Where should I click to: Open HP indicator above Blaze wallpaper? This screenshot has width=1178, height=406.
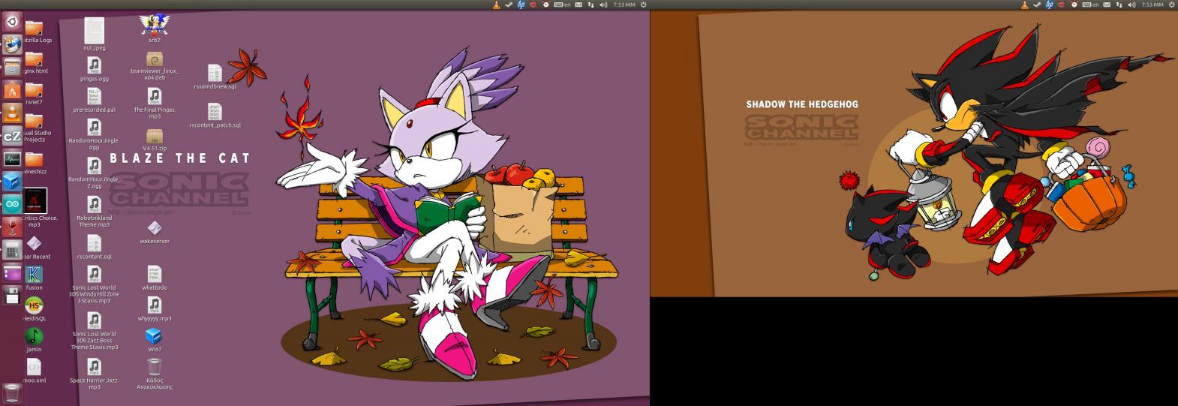coord(521,5)
